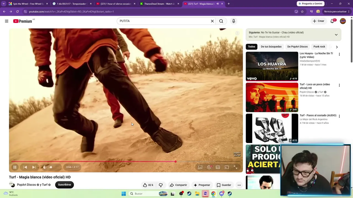Start voice search with the microphone

[x=234, y=21]
